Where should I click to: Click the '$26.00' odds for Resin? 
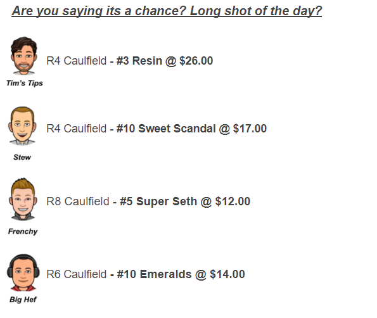196,61
